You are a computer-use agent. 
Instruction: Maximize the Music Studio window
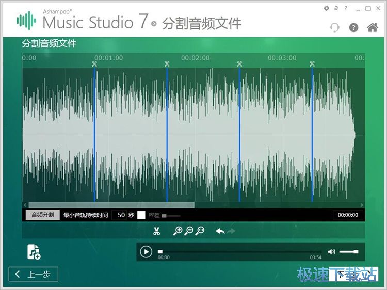pos(368,8)
